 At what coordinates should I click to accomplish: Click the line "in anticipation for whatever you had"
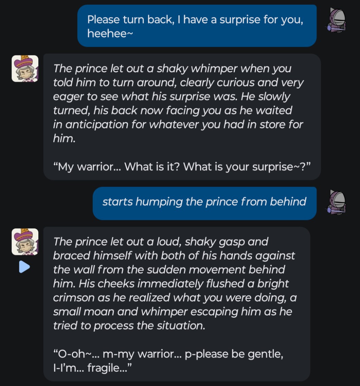click(178, 124)
